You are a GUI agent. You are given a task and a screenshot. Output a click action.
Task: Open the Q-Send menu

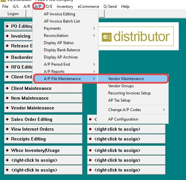tap(110, 7)
